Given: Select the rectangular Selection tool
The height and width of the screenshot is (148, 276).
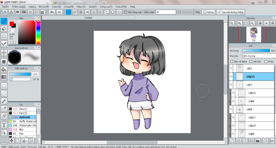Looking at the screenshot, I should tap(4, 86).
